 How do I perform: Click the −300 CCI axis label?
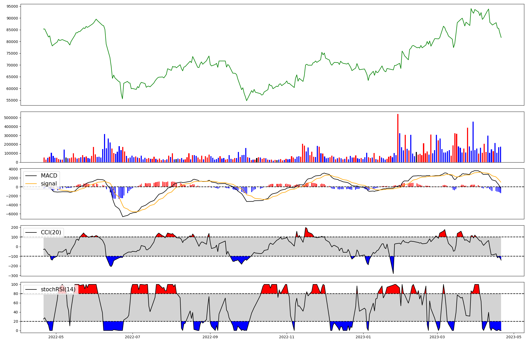click(13, 276)
